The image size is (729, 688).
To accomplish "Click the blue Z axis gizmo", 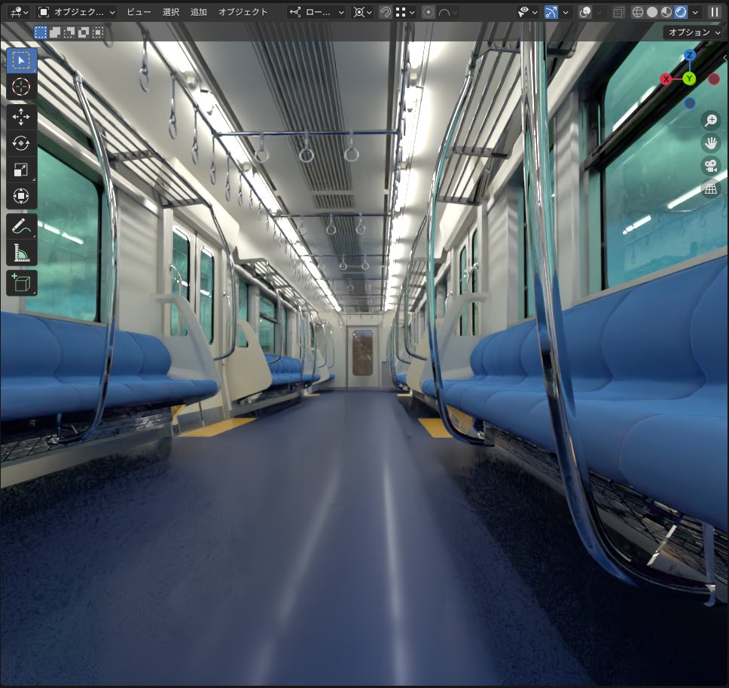I will (x=690, y=55).
